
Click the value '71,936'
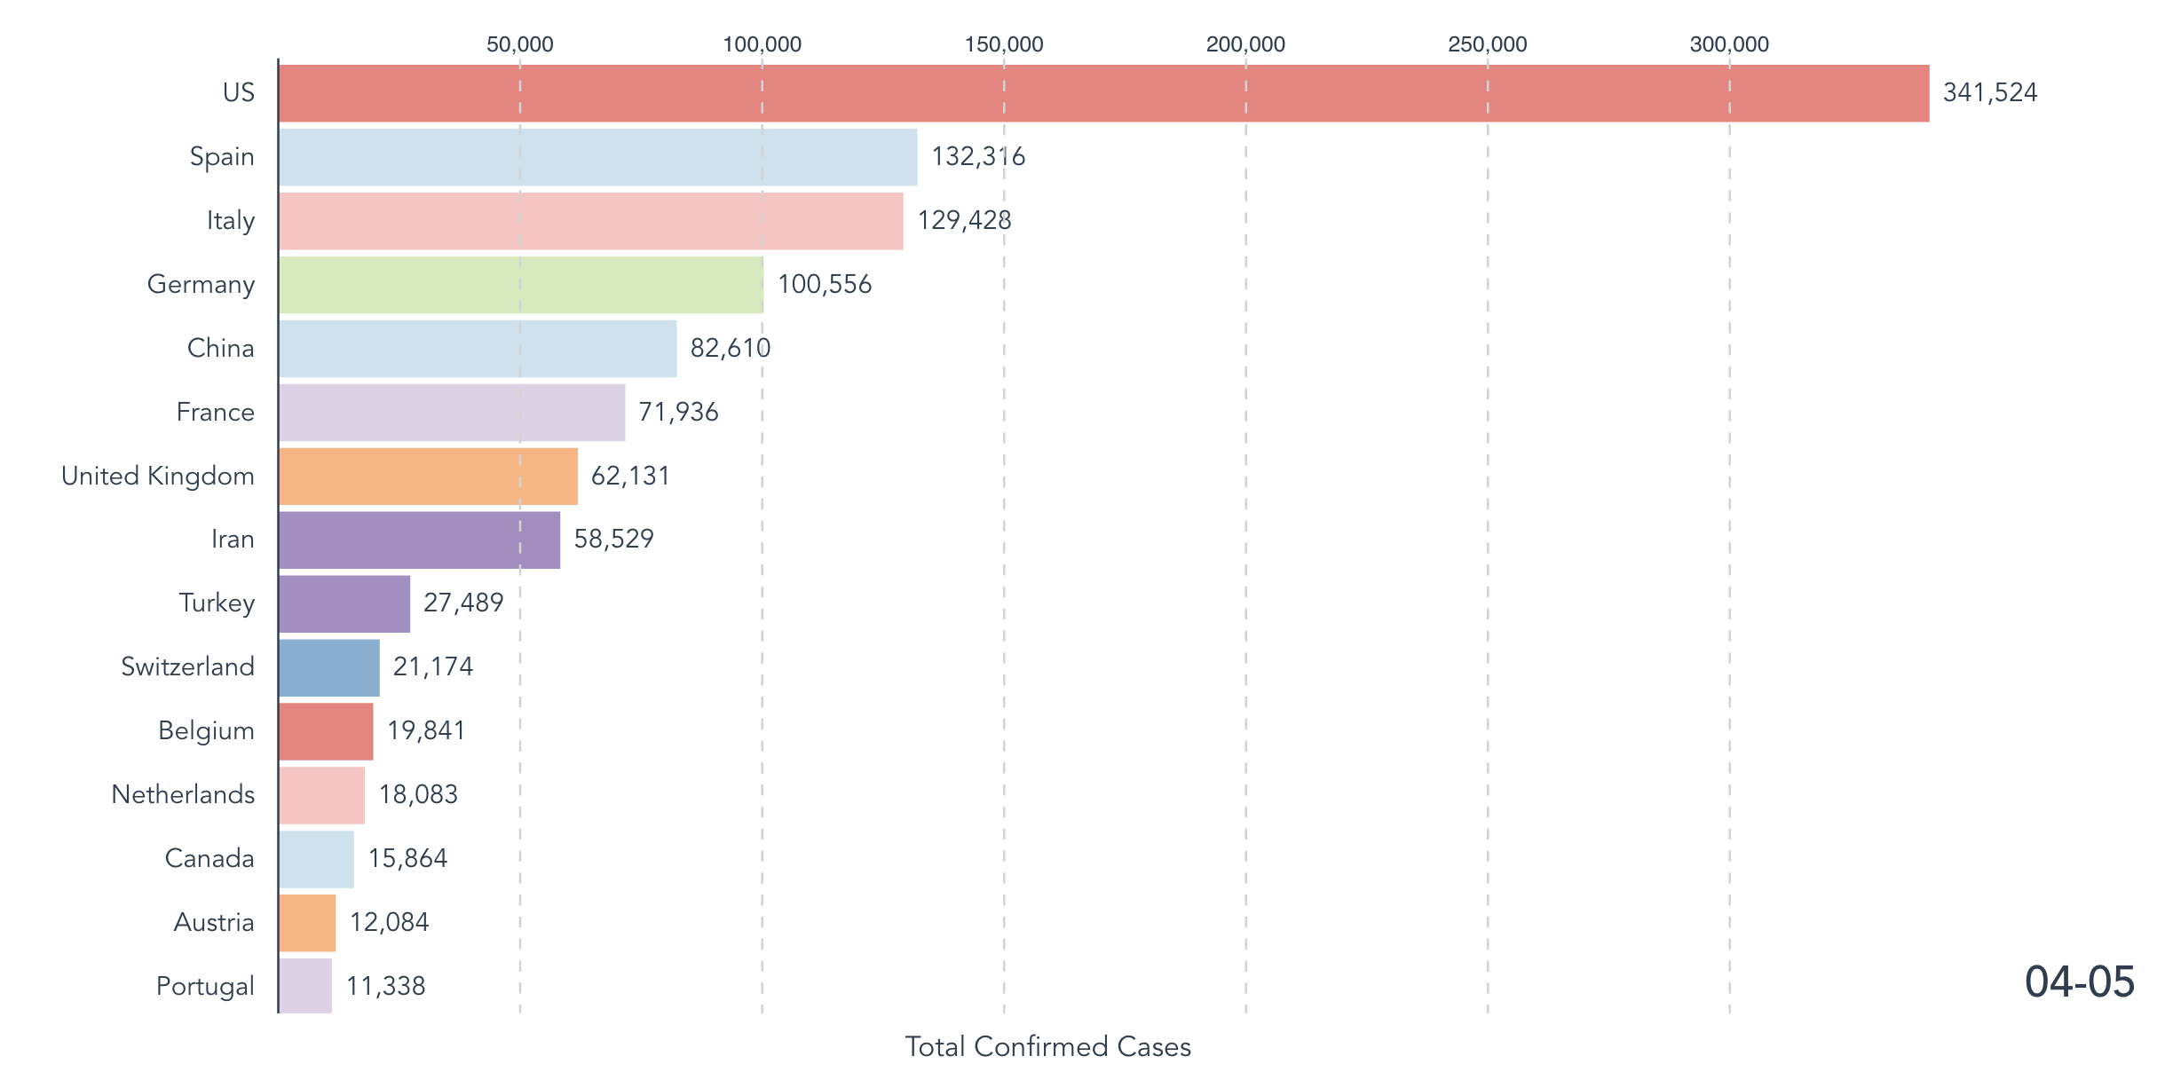tap(679, 413)
